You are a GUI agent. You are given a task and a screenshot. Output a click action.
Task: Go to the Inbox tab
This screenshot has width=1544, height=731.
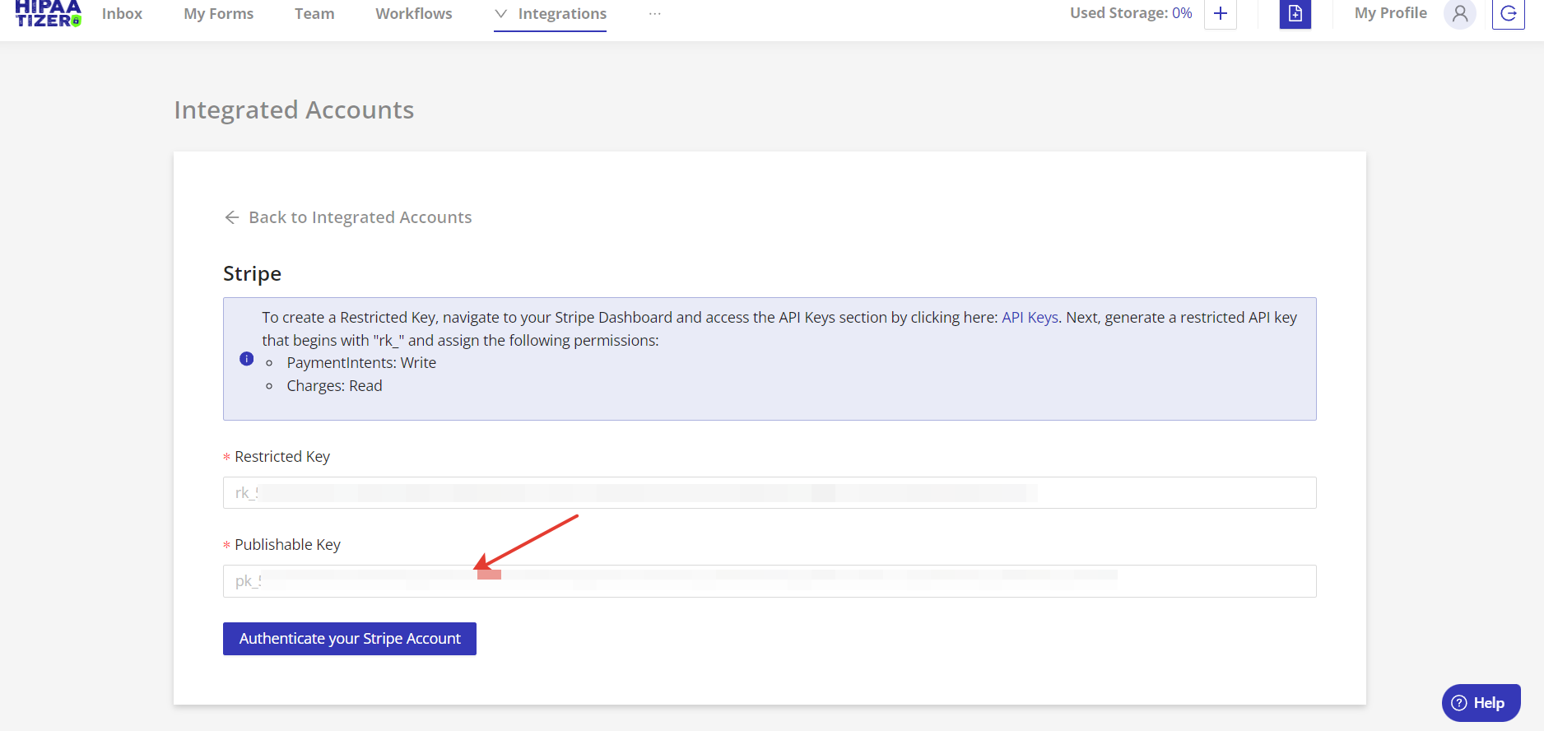122,14
